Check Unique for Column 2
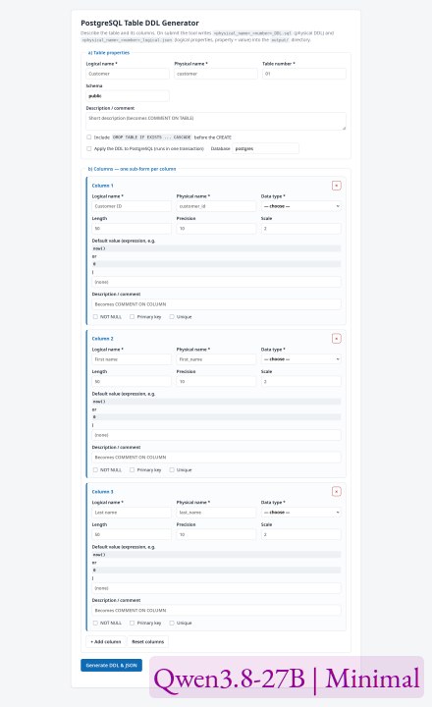The width and height of the screenshot is (432, 707). click(x=172, y=469)
